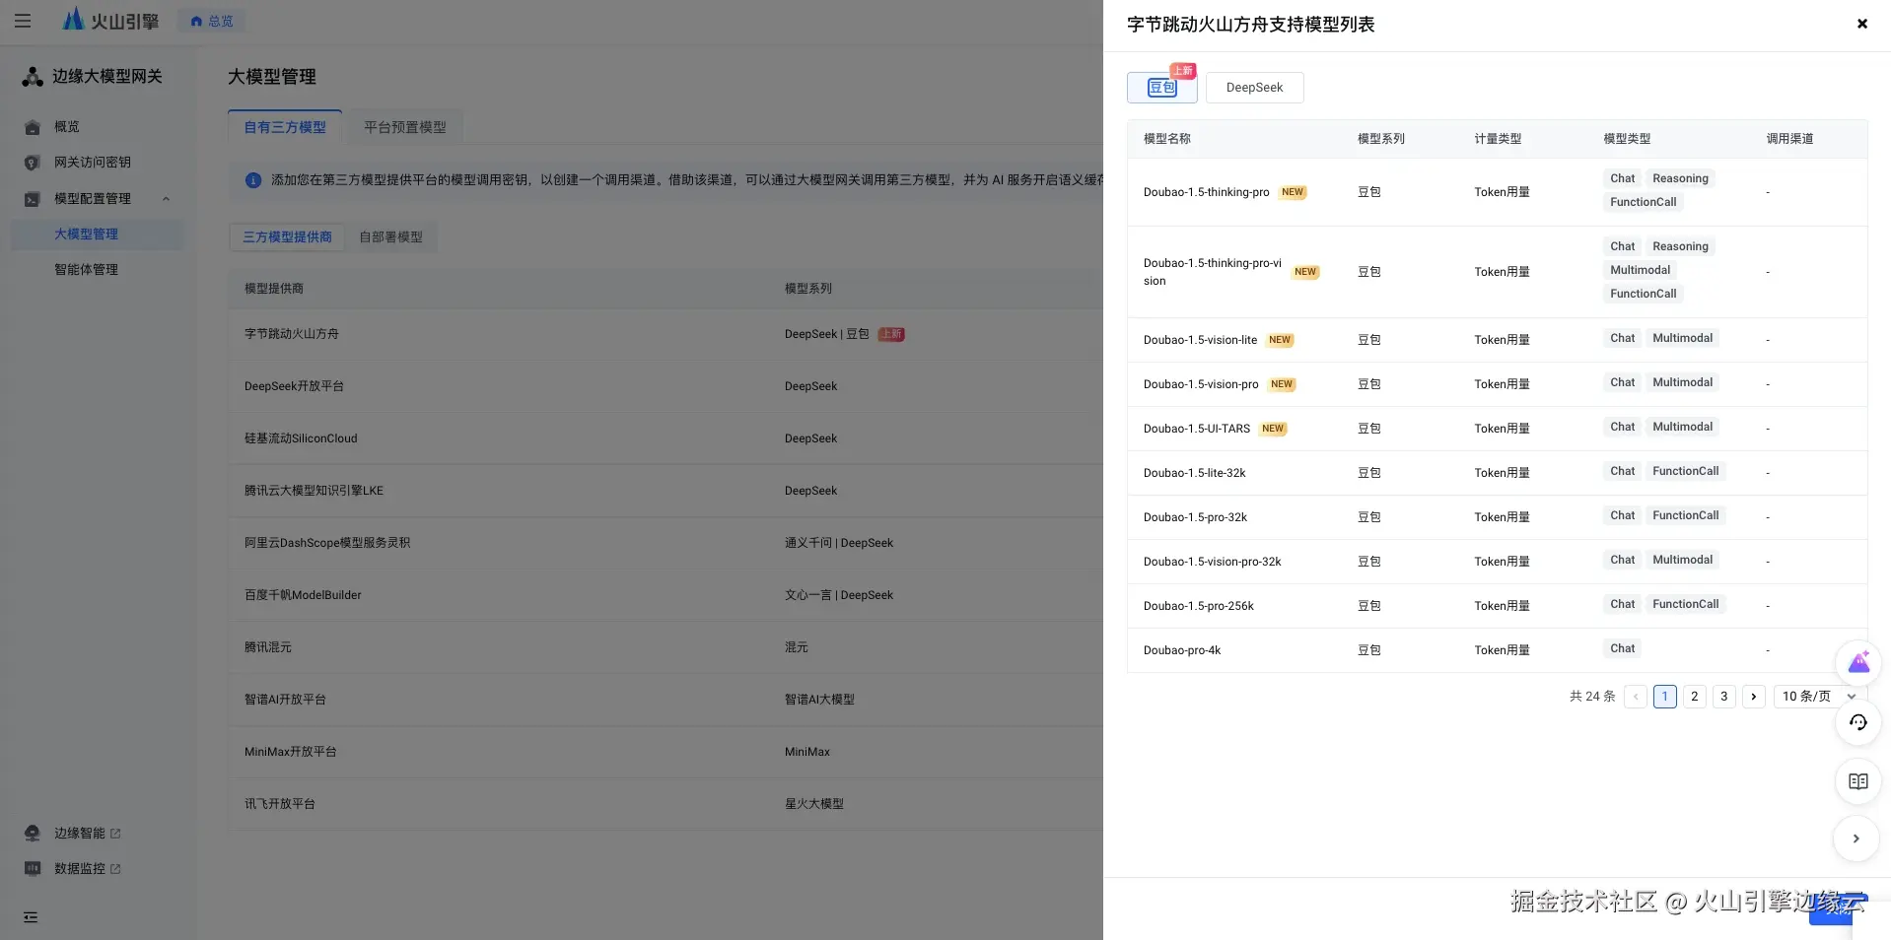
Task: Click the Doubao-1.5-vision-lite model name
Action: point(1200,340)
